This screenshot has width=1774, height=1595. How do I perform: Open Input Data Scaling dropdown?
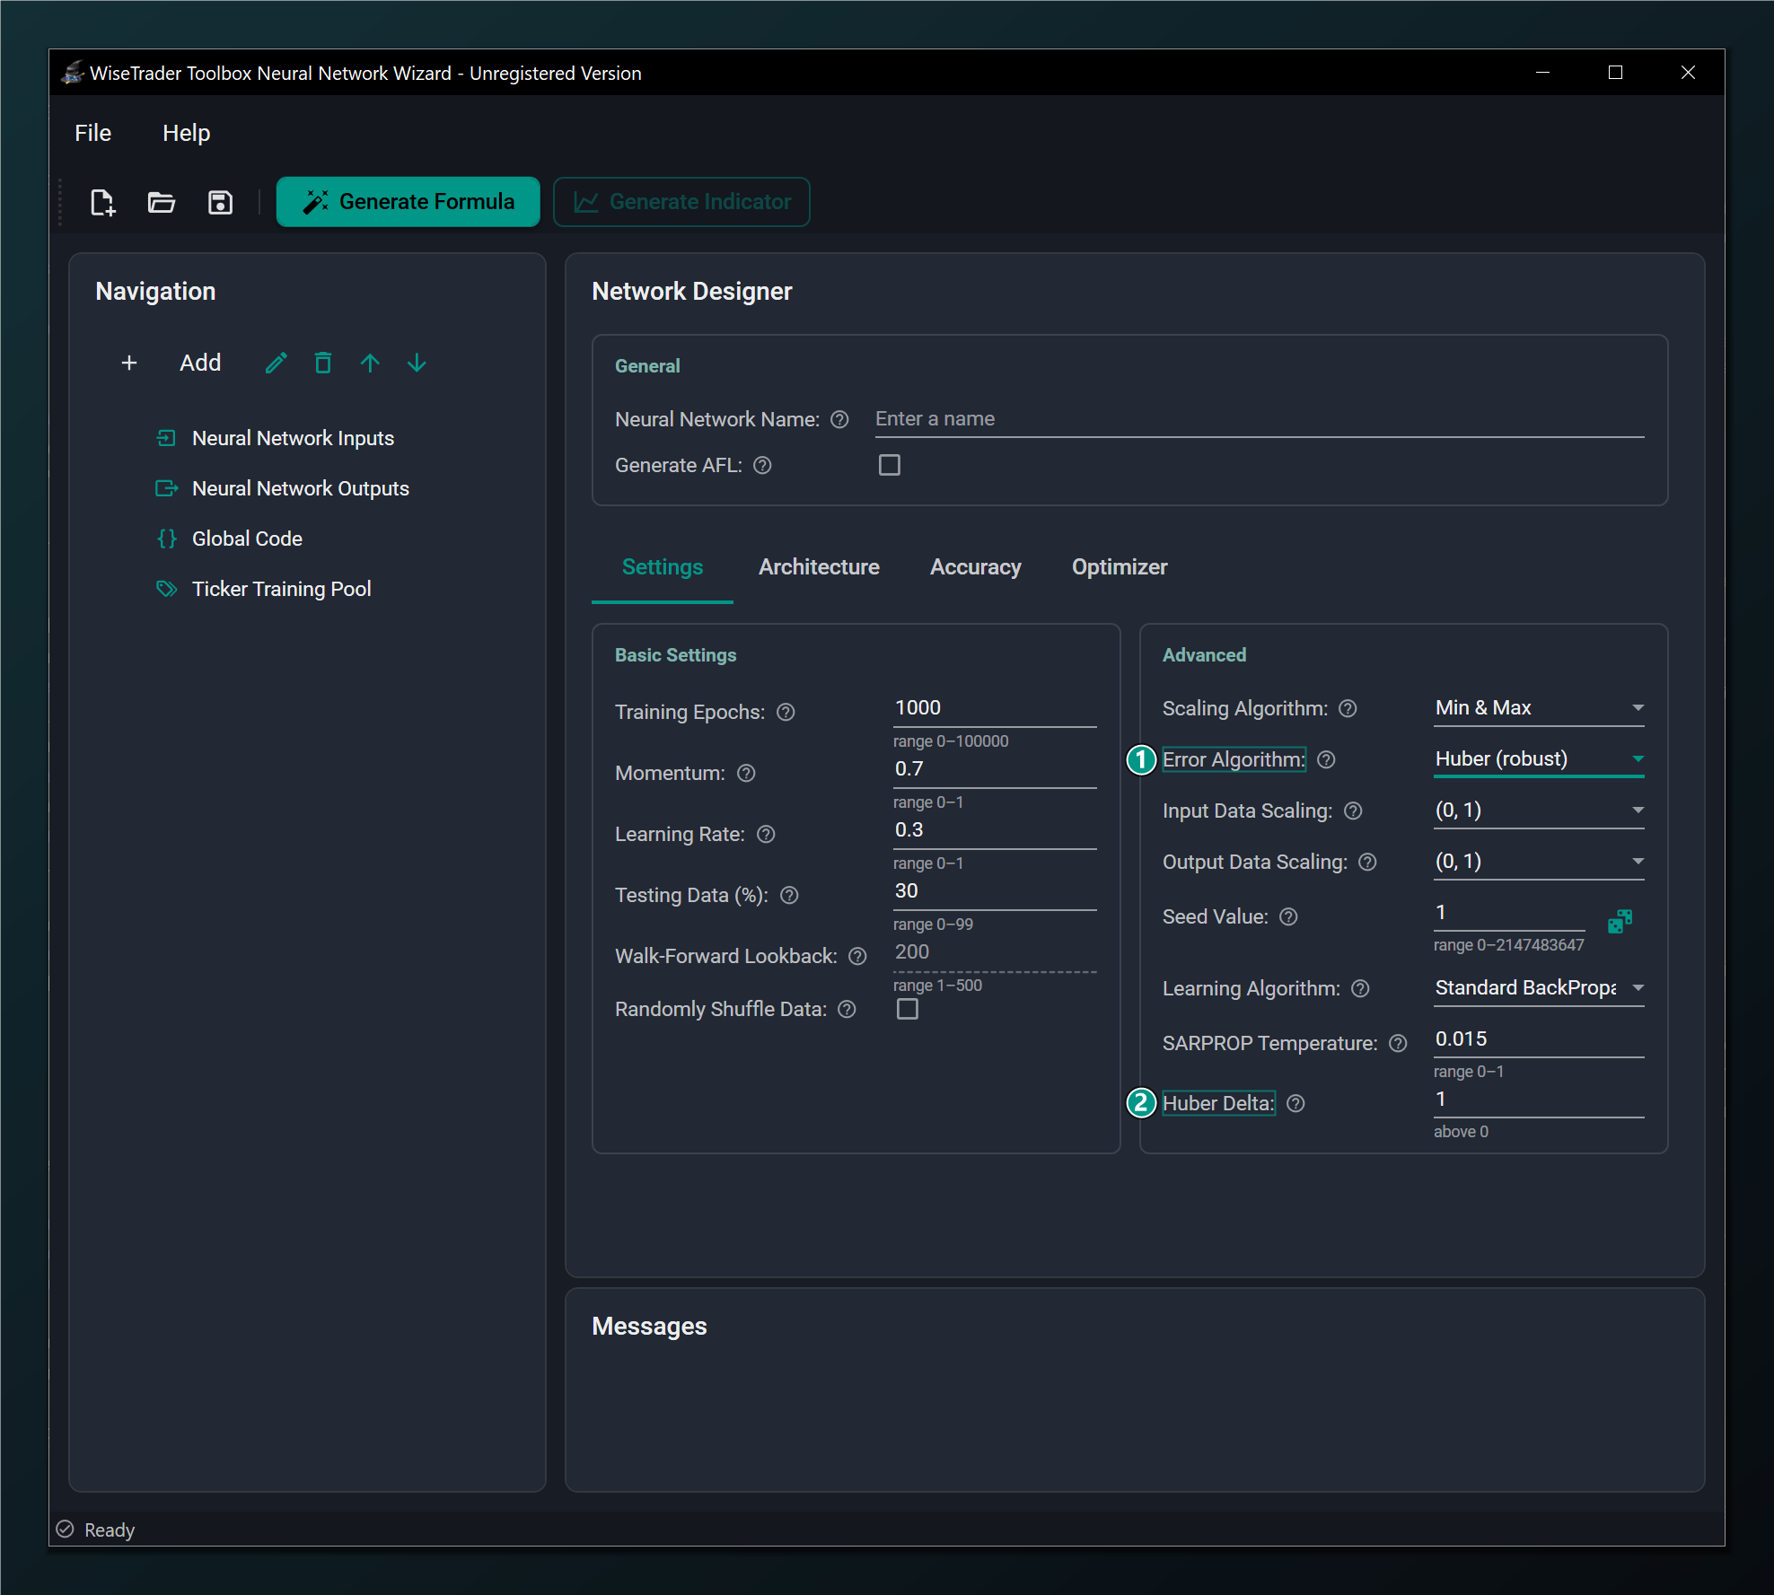point(1539,811)
